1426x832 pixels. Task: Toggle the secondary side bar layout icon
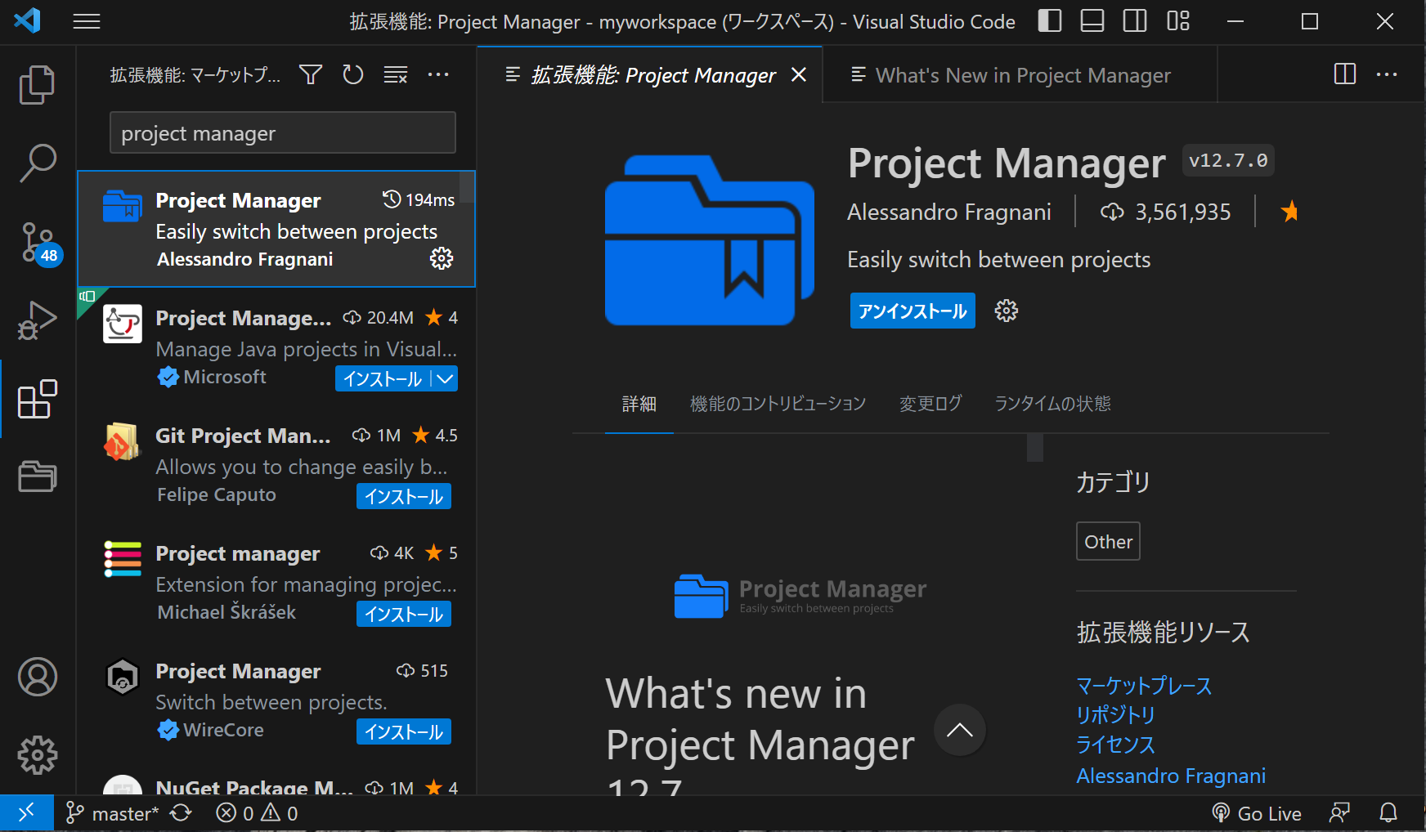click(x=1135, y=21)
